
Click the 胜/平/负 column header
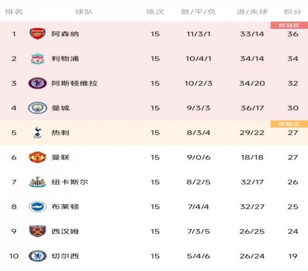[x=198, y=12]
